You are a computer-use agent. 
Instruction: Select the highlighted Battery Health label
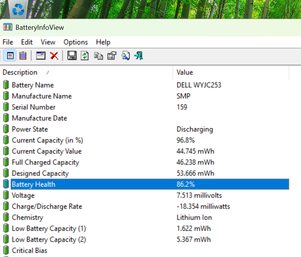click(34, 184)
